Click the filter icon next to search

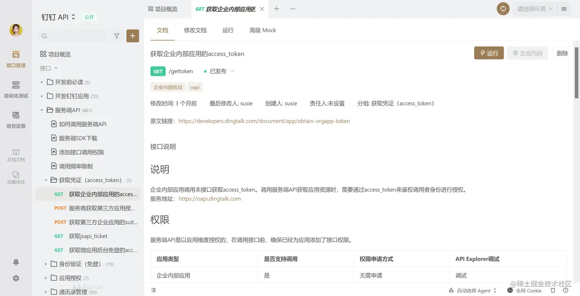[117, 36]
